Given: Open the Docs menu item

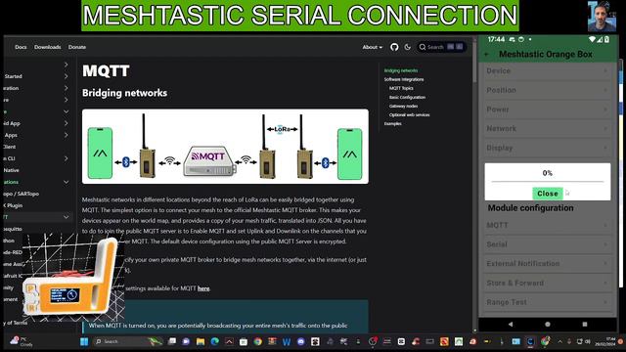Looking at the screenshot, I should point(21,47).
